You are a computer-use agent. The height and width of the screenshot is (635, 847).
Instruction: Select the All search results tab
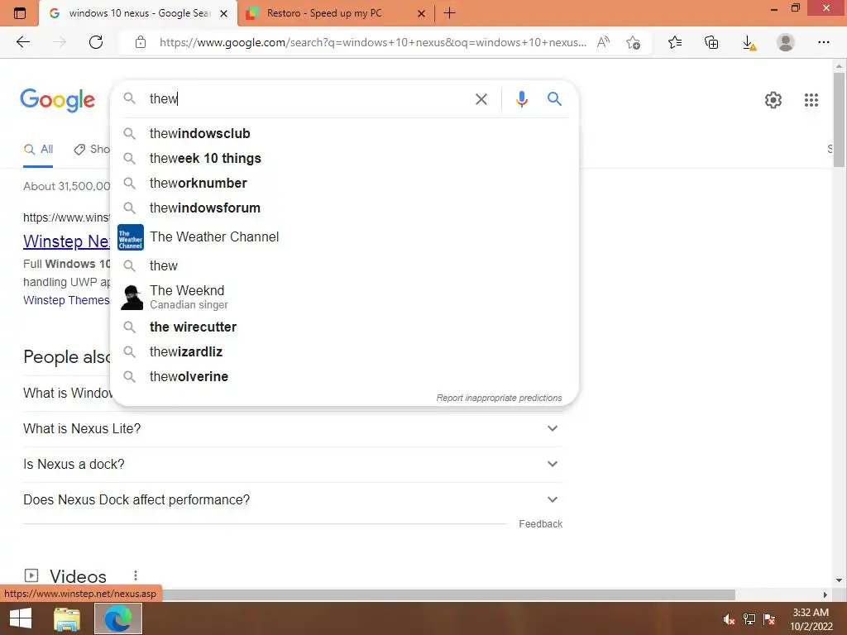[38, 150]
